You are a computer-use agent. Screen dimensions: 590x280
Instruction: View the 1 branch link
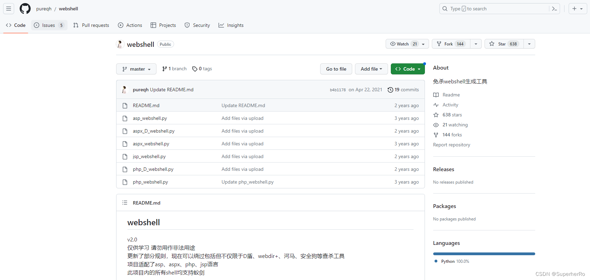click(x=174, y=69)
